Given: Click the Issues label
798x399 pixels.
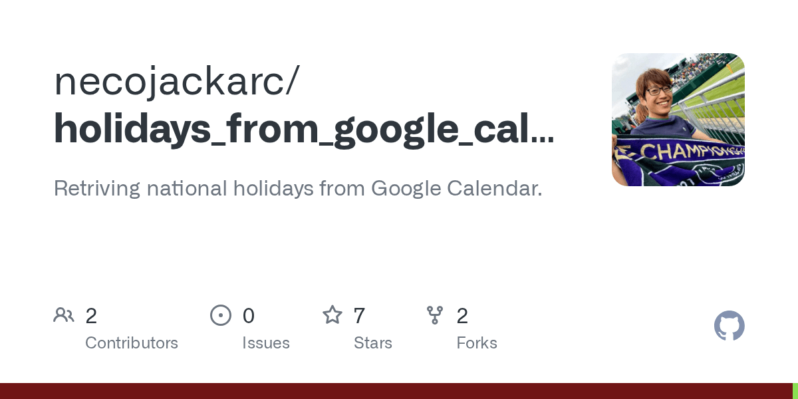Looking at the screenshot, I should pyautogui.click(x=266, y=343).
